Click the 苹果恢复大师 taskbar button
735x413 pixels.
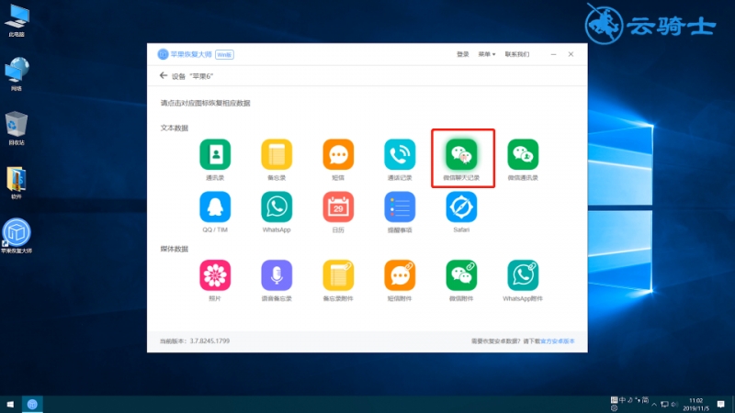[x=32, y=404]
